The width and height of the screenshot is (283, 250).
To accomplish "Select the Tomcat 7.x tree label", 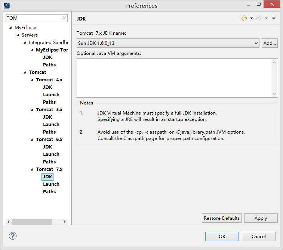I will pyautogui.click(x=49, y=169).
